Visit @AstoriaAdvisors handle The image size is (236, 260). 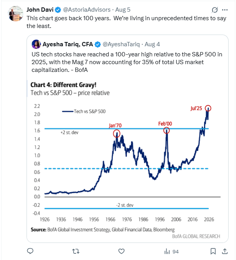87,10
